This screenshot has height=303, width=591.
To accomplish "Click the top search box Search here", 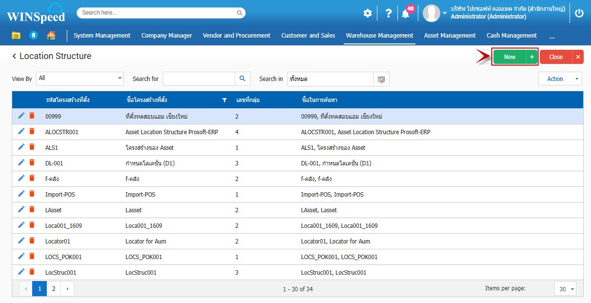I will click(161, 13).
